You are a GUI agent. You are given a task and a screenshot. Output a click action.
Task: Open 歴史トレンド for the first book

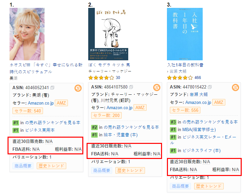[x=51, y=166]
